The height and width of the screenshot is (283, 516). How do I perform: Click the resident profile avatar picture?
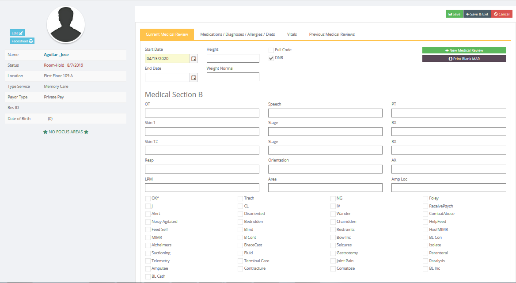point(66,24)
